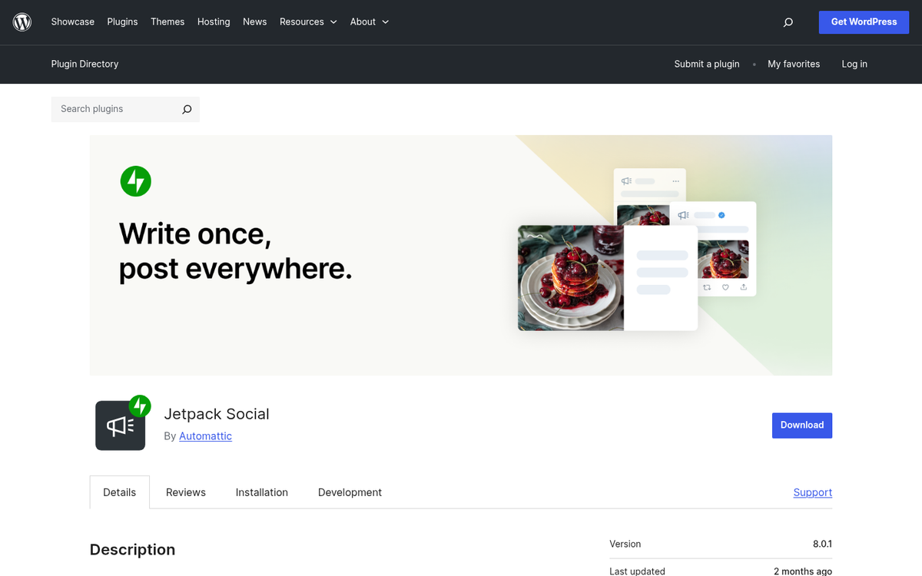Click the heart icon on the banner post card
Screen dimensions: 922x576
(725, 287)
